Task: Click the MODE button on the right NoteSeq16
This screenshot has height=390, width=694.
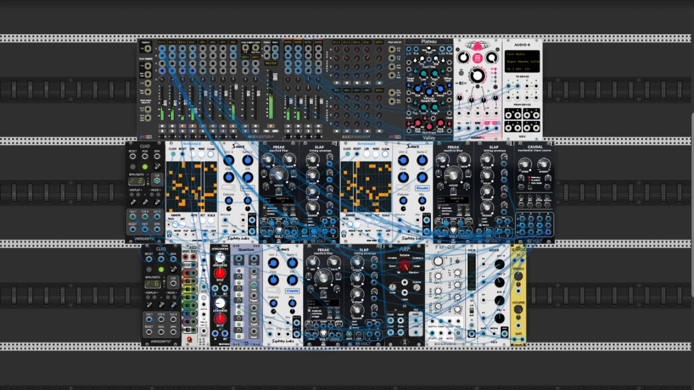Action: click(376, 154)
